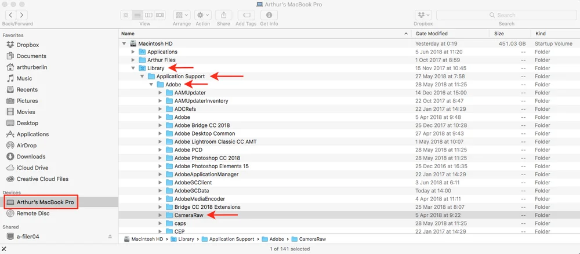The height and width of the screenshot is (254, 580).
Task: Sort by the Date Modified column header
Action: 450,34
